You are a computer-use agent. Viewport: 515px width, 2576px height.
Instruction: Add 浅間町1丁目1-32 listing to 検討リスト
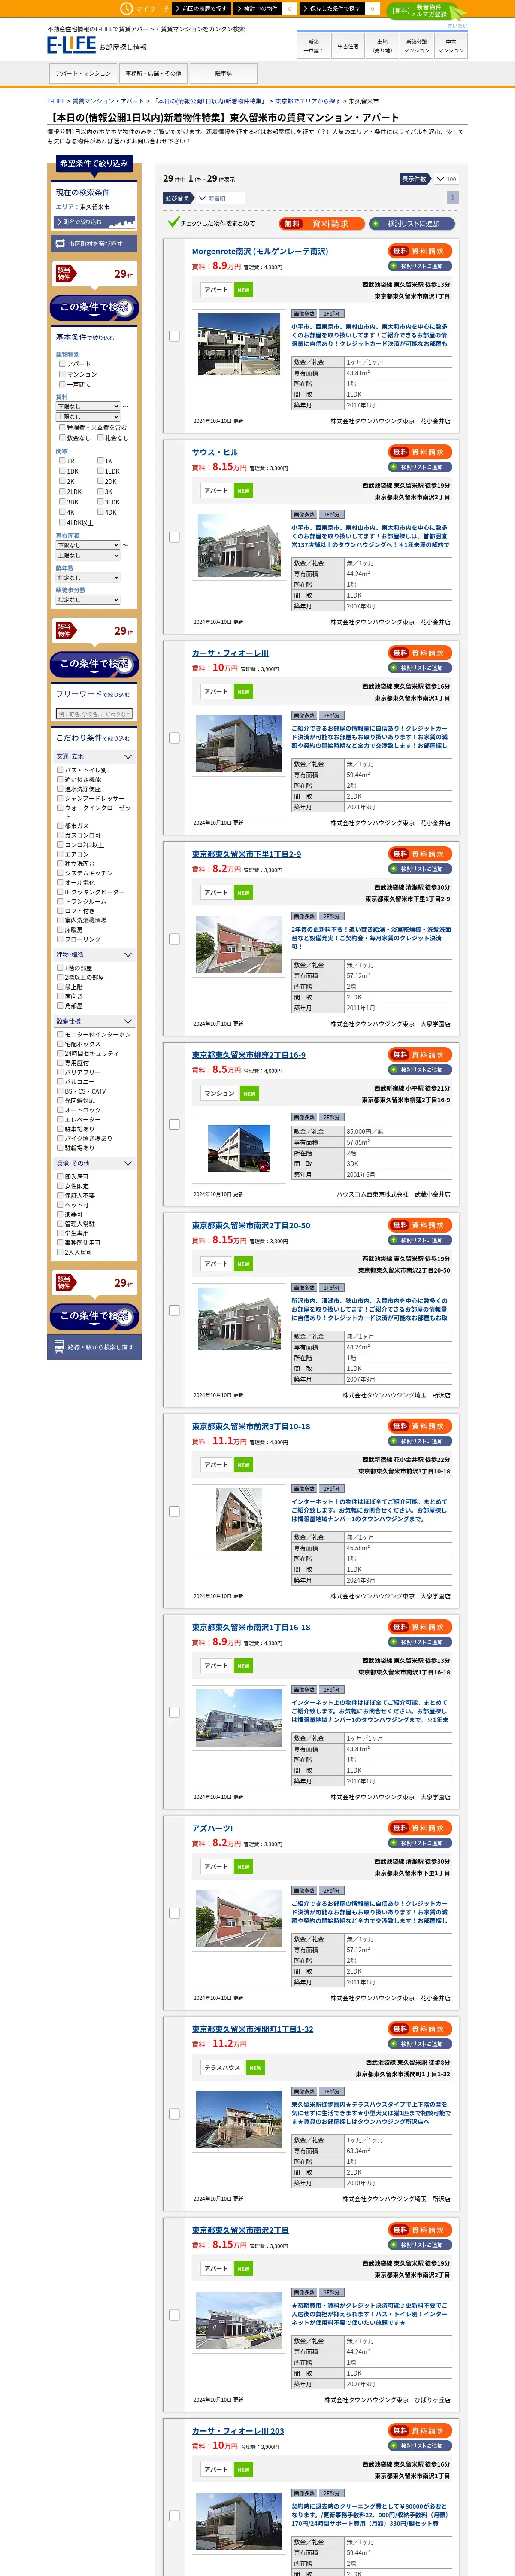coord(420,2044)
